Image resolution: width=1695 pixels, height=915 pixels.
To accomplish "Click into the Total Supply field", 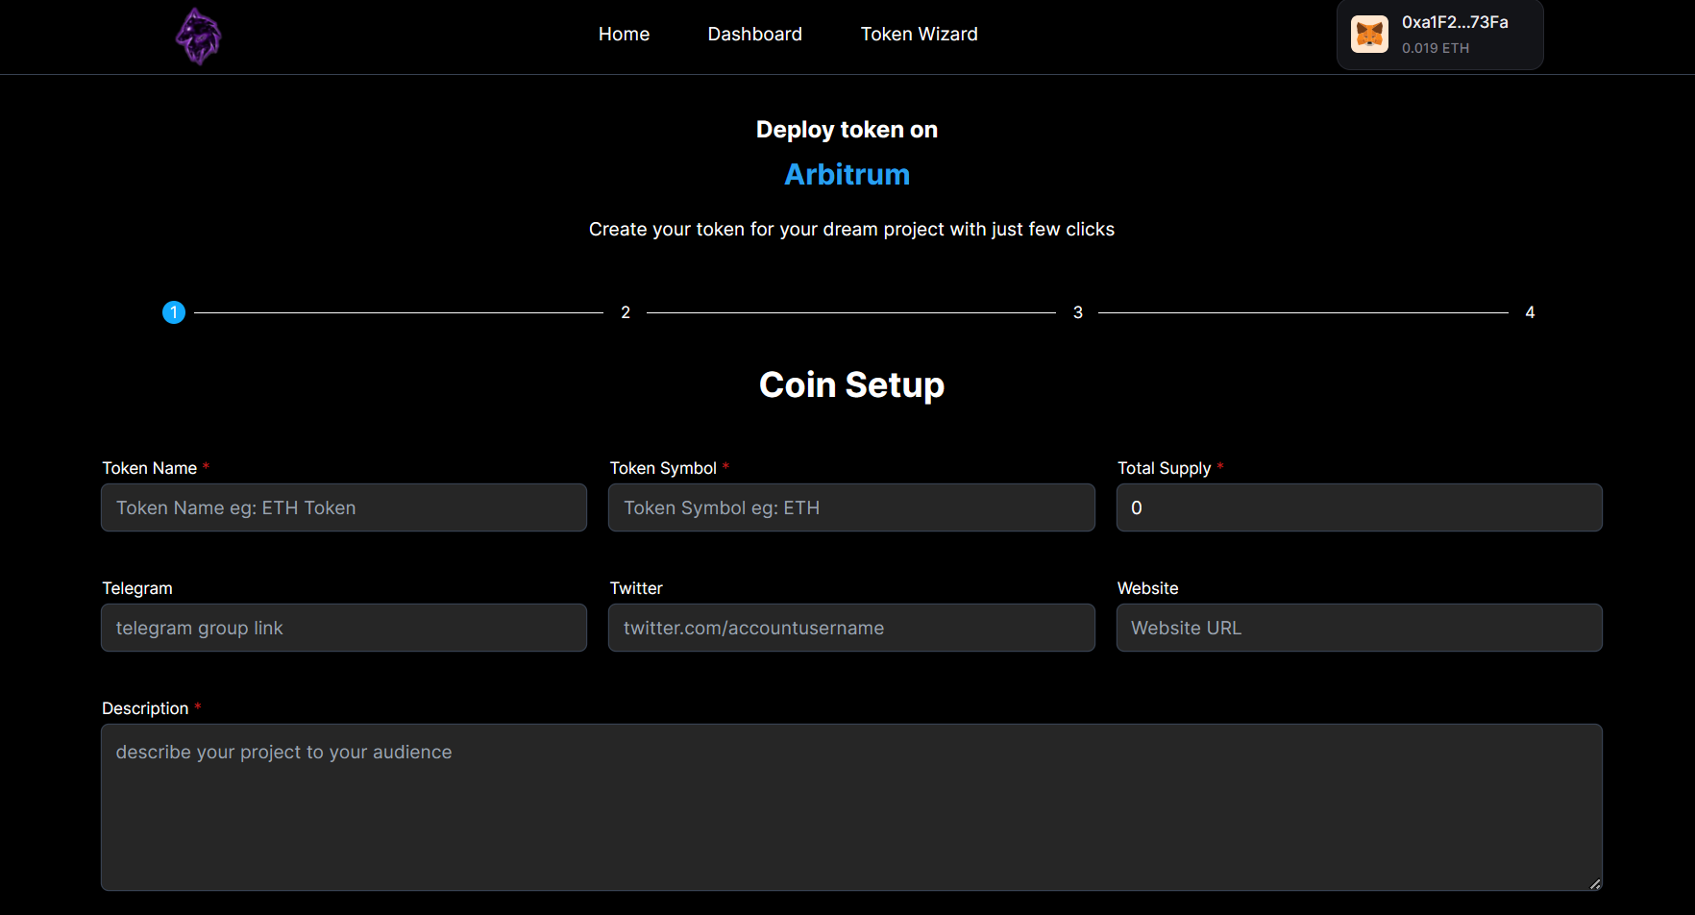I will click(x=1359, y=507).
